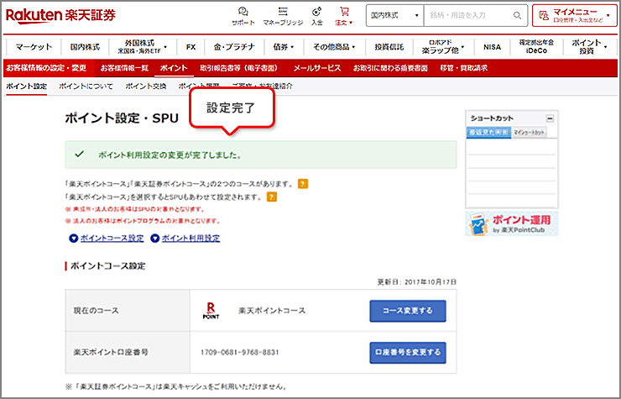
Task: Open the マネーブリッジ icon in header
Action: click(x=283, y=16)
